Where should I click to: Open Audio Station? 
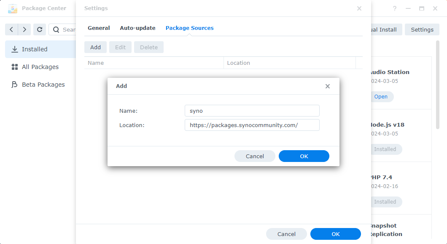(x=382, y=97)
